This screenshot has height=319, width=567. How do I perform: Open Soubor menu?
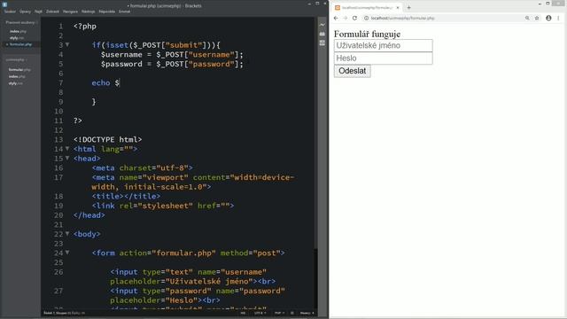click(x=10, y=12)
